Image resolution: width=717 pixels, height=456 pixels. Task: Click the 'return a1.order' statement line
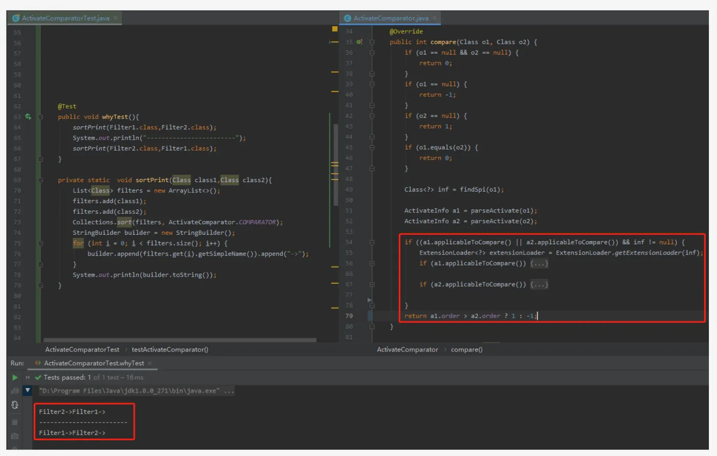(x=470, y=316)
